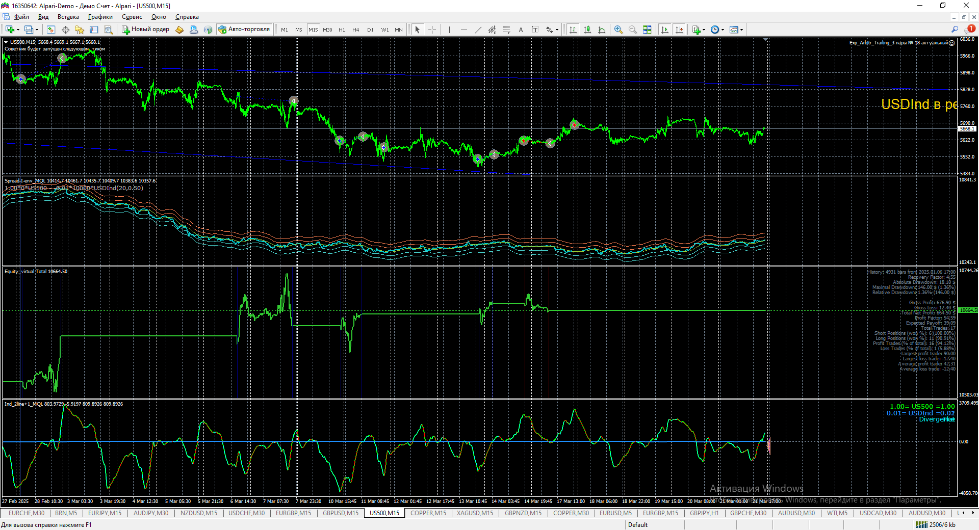The width and height of the screenshot is (979, 530).
Task: Switch to the XAGUSD,M15 chart tab
Action: tap(475, 513)
